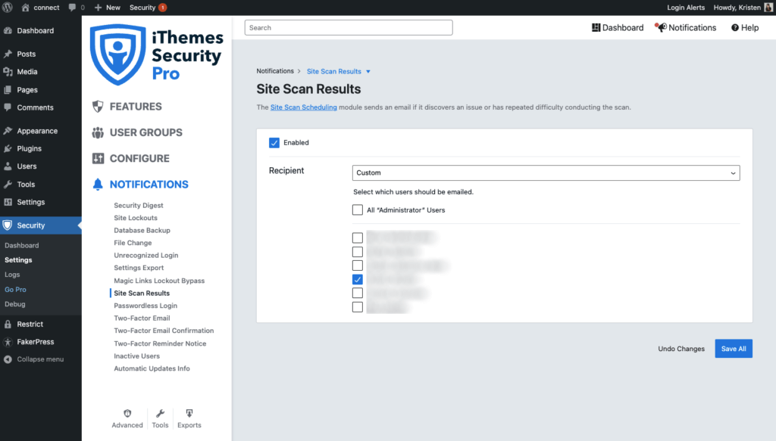
Task: Go to Notifications breadcrumb link
Action: (x=275, y=71)
